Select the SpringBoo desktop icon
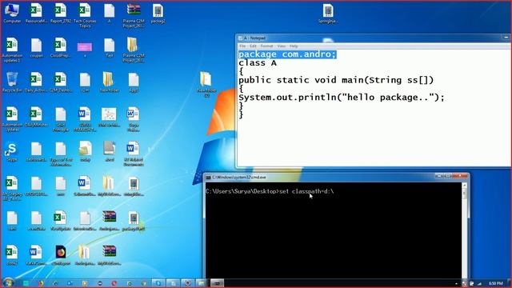Image resolution: width=512 pixels, height=288 pixels. (x=328, y=13)
